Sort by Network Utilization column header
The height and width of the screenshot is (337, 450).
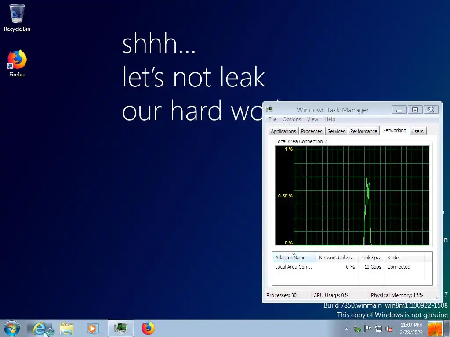(337, 257)
